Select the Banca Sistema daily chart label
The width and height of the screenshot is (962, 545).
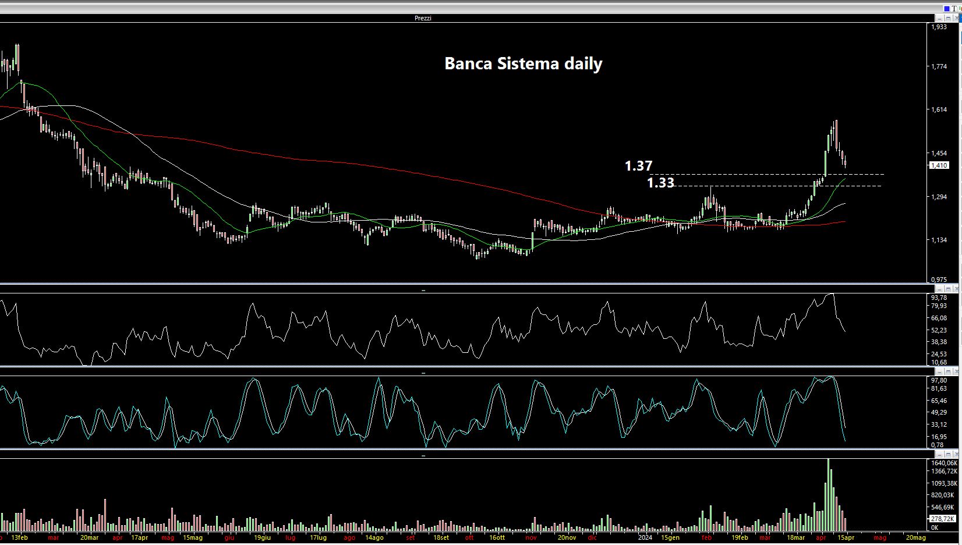(x=524, y=63)
